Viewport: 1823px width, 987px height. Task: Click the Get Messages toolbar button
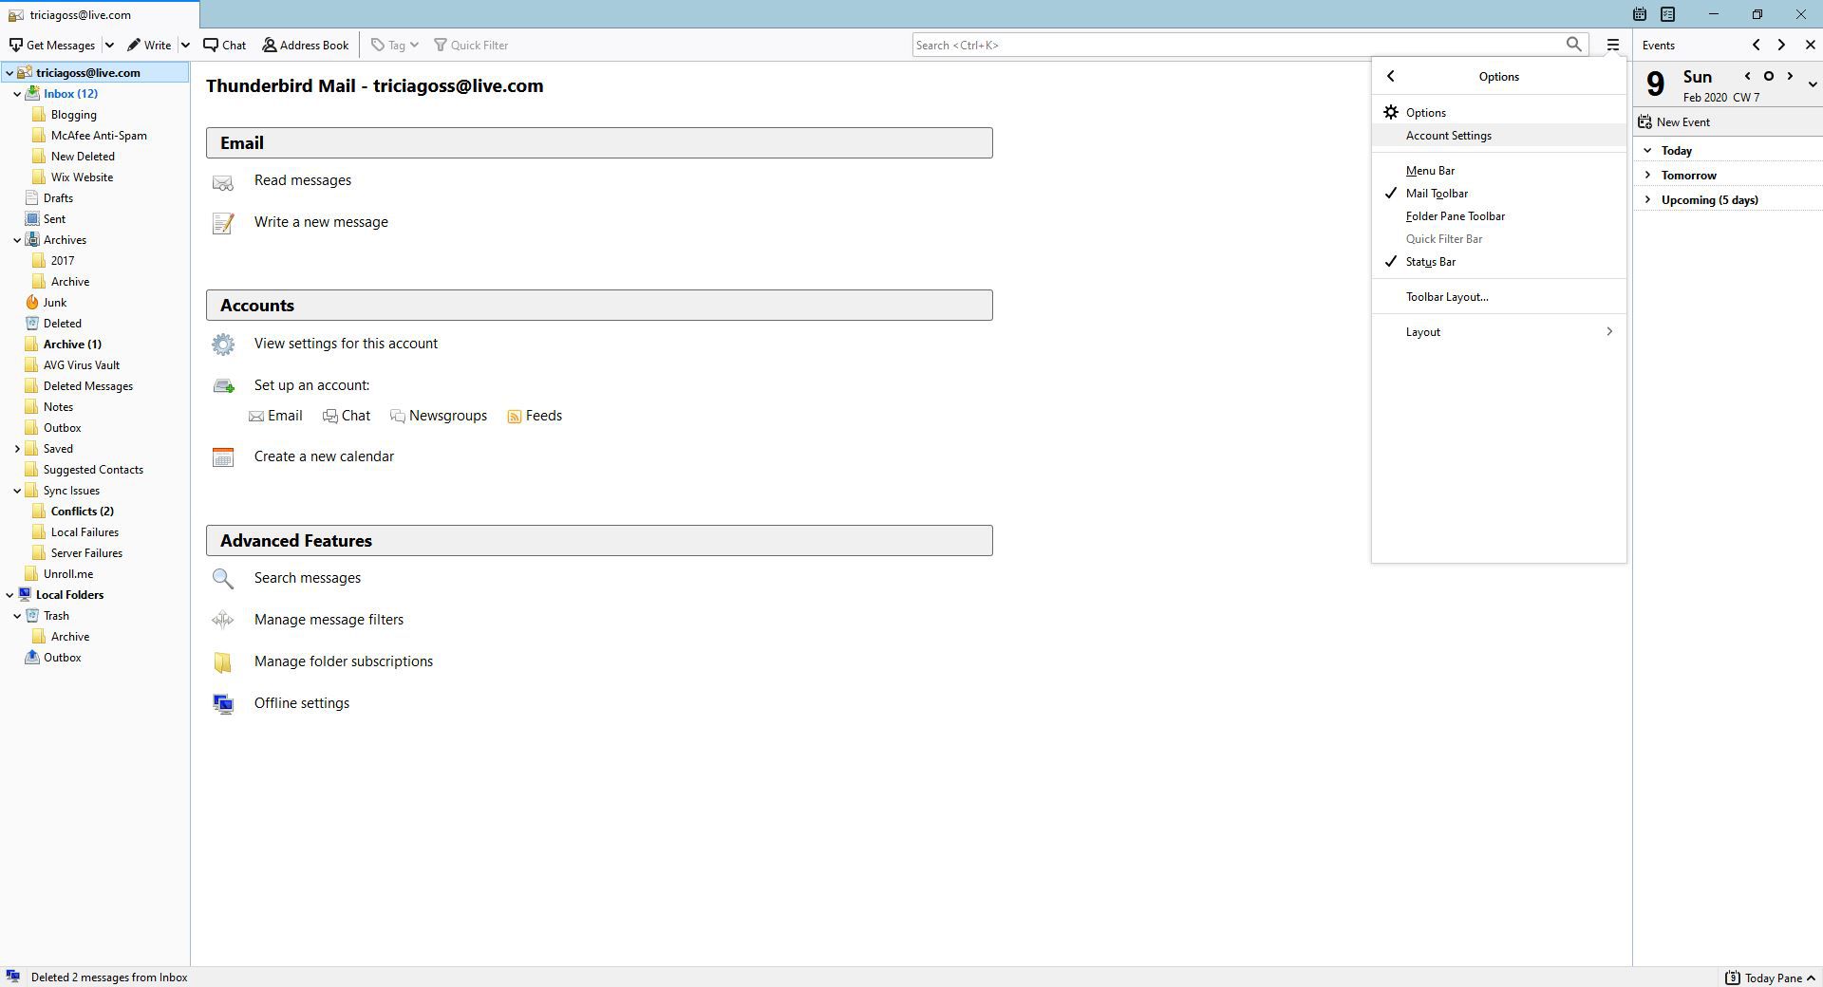point(52,45)
